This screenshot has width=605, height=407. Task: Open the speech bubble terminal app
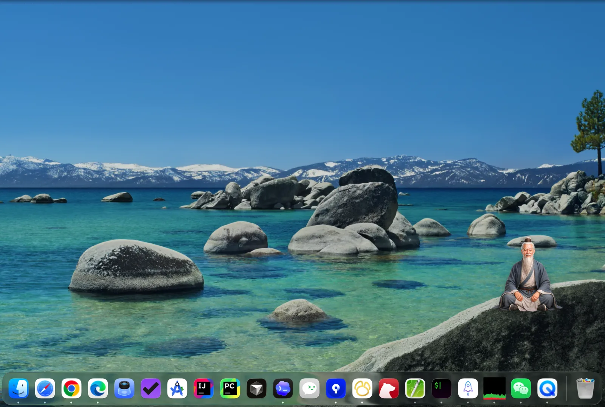click(x=310, y=388)
